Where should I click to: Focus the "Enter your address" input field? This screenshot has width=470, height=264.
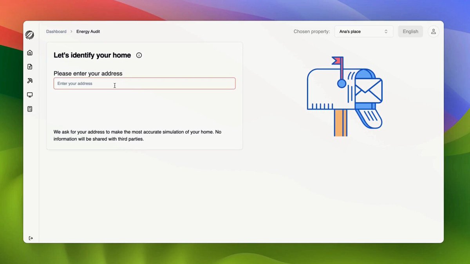coord(145,83)
